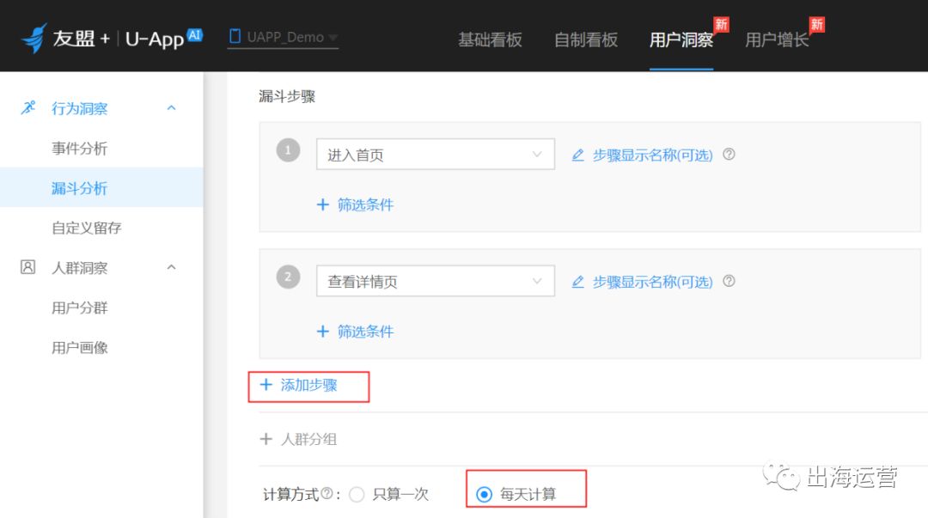The width and height of the screenshot is (928, 518).
Task: Open 事件分析 in the sidebar
Action: 79,149
